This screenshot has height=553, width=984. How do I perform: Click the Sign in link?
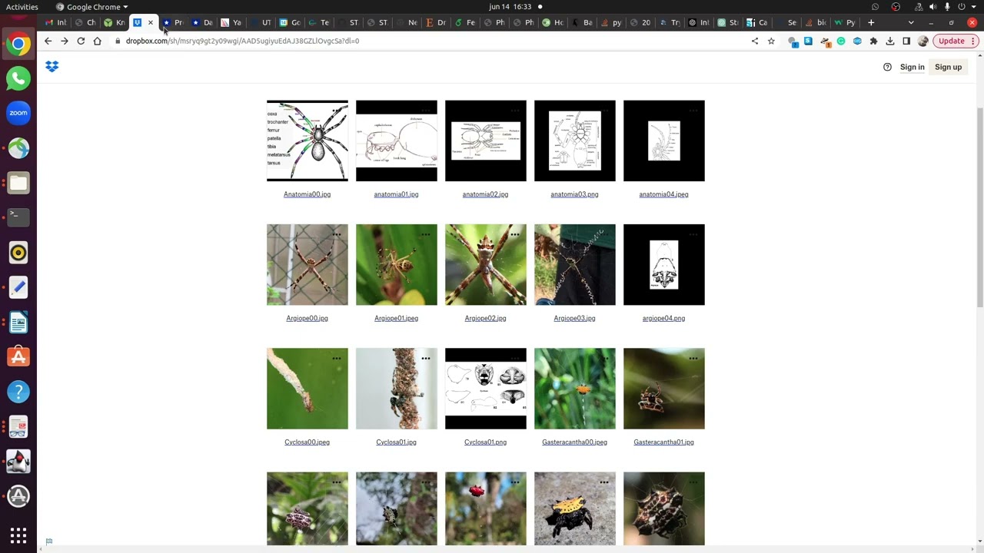[912, 67]
